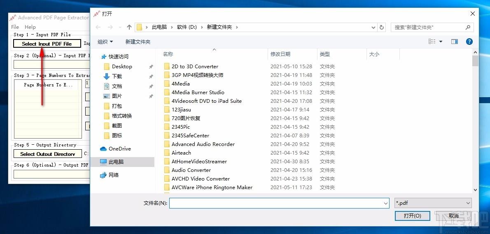This screenshot has width=490, height=234.
Task: Click file list vertical scrollbar down arrow
Action: coord(475,190)
